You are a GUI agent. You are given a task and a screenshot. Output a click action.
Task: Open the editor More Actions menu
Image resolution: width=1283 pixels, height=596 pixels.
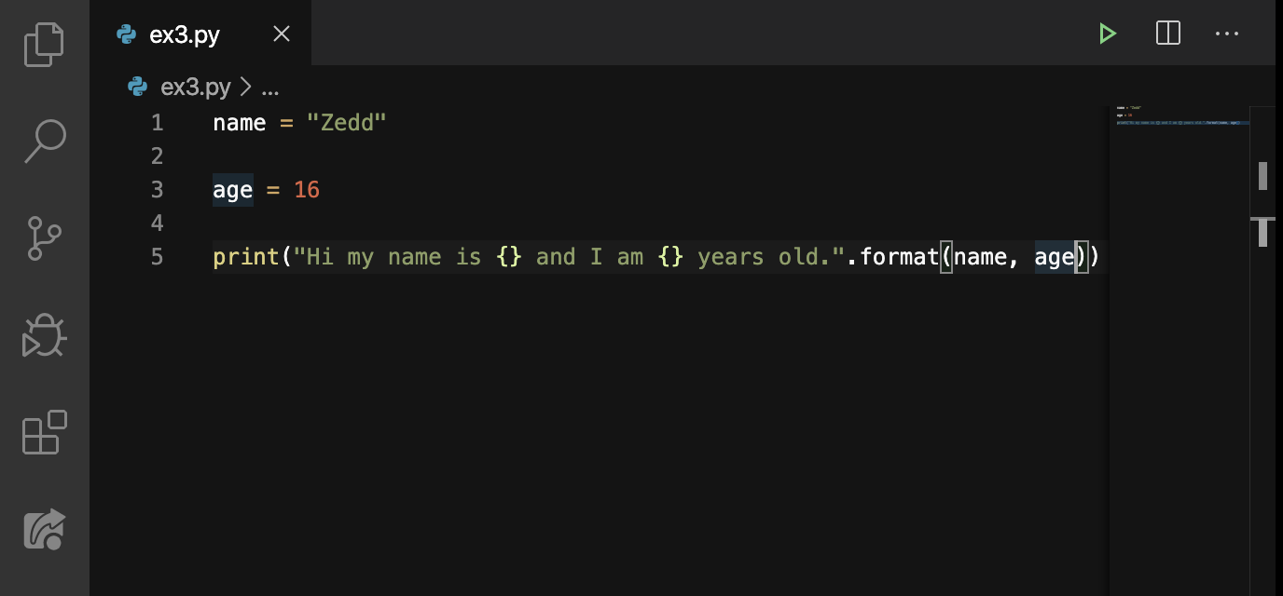point(1227,34)
